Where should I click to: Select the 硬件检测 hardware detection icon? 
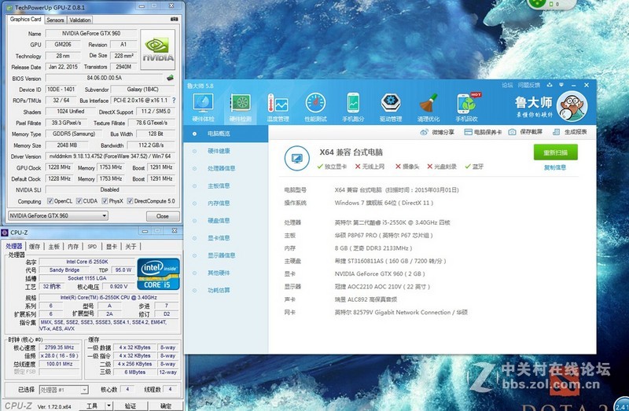point(241,107)
